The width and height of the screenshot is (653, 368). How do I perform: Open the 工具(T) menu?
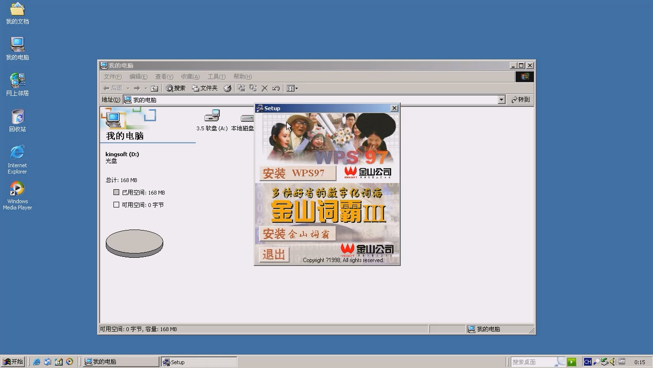(216, 77)
